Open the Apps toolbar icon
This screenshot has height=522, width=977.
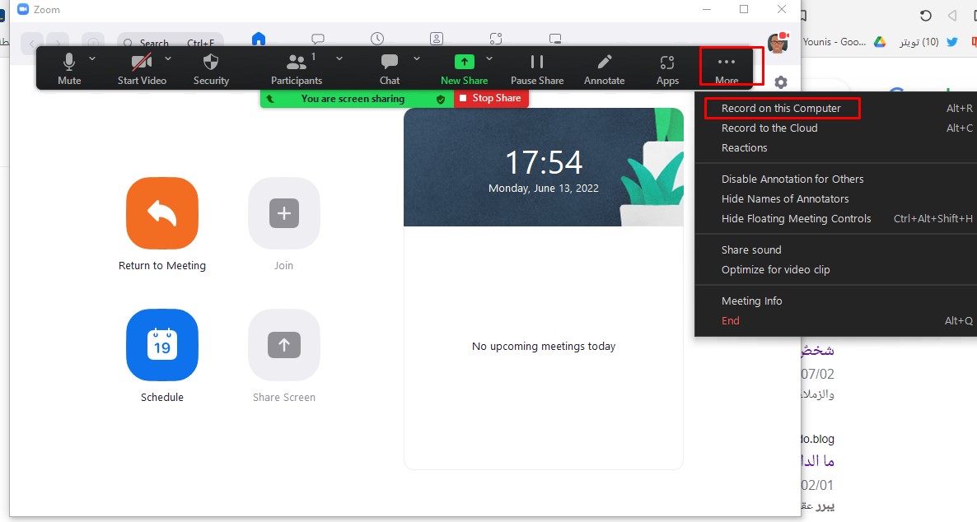(x=667, y=63)
